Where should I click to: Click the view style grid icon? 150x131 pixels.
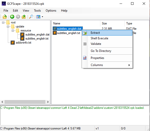38,17
